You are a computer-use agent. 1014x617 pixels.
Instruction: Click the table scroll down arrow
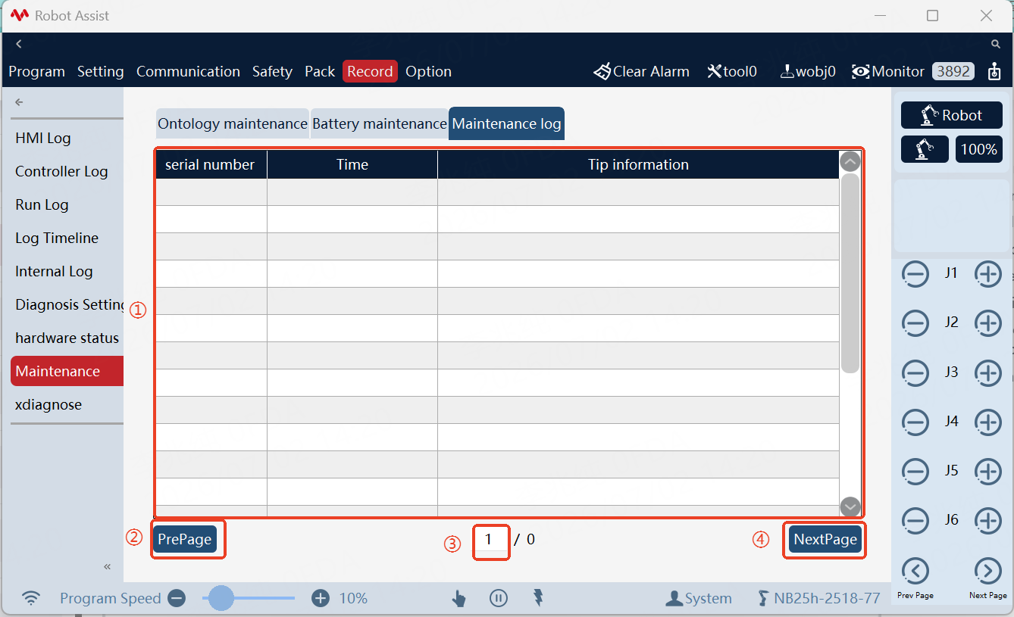[x=850, y=506]
